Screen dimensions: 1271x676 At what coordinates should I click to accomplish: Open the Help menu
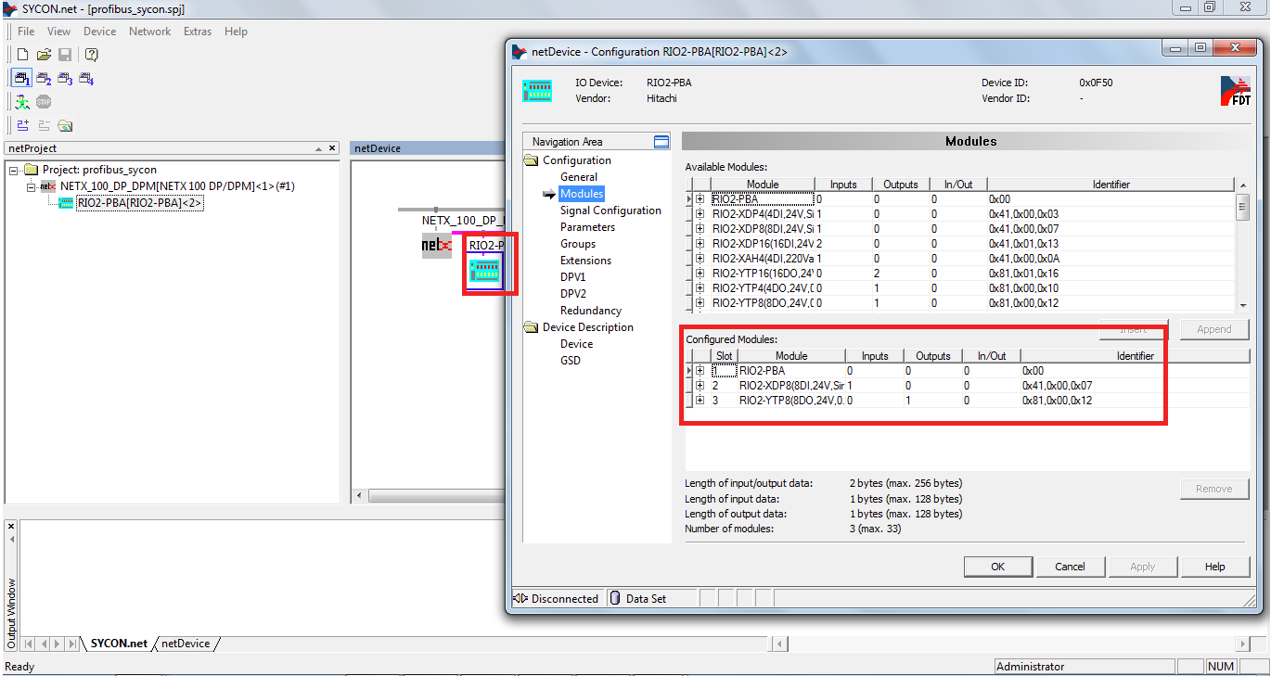tap(236, 32)
